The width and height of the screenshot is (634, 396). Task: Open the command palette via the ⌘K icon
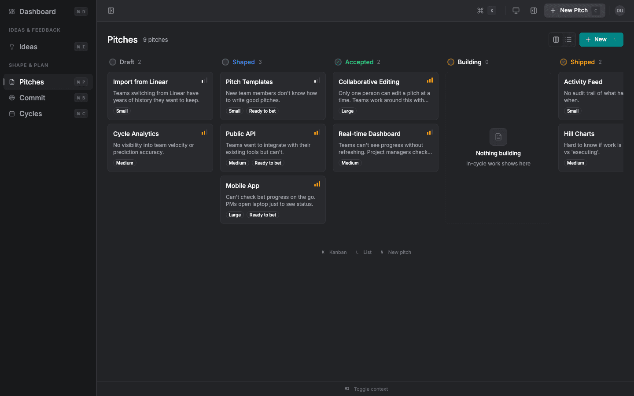tap(486, 10)
